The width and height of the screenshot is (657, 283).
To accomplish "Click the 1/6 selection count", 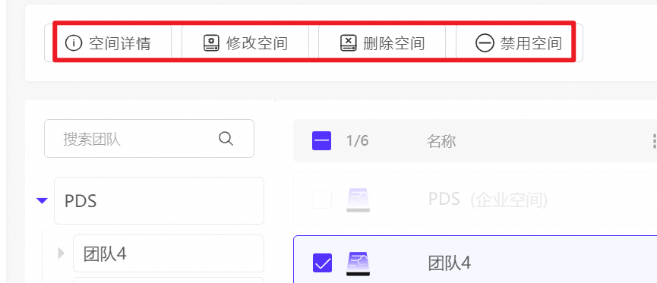I will 358,141.
